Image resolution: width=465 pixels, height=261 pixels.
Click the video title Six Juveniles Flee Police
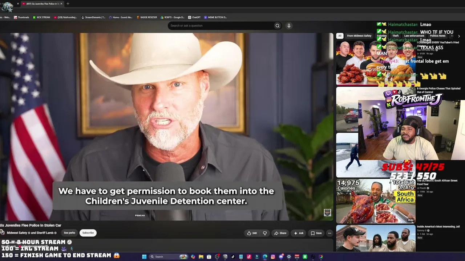pos(31,225)
